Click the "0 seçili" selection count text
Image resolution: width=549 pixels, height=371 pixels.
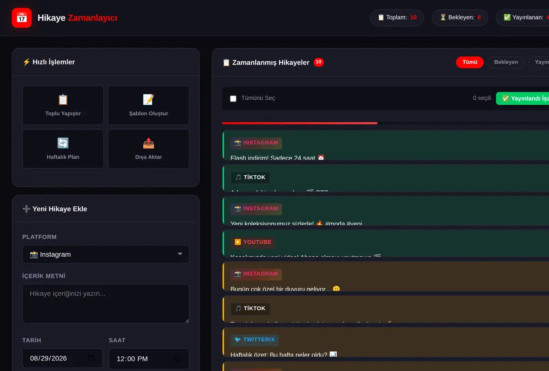[482, 98]
